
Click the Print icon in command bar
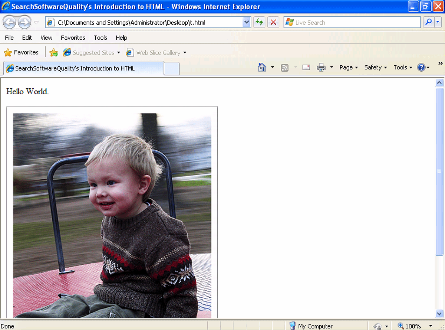321,67
